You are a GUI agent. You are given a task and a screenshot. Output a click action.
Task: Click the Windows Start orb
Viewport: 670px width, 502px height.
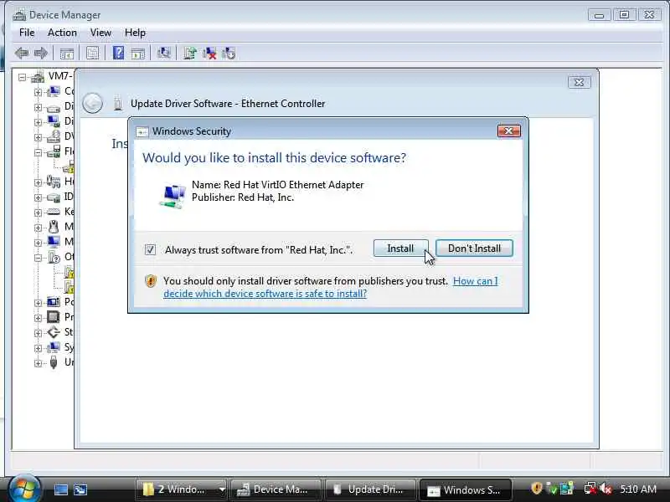click(x=23, y=488)
